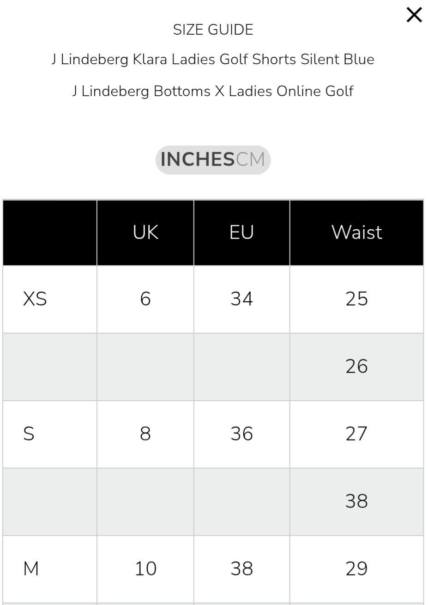Click the waist 29 value
Viewport: 428px width, 605px height.
[356, 569]
